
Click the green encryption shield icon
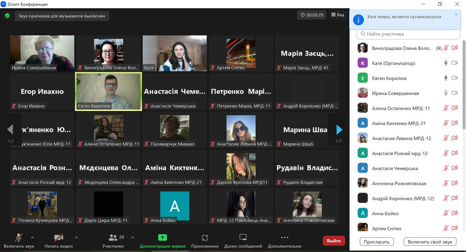tap(7, 16)
